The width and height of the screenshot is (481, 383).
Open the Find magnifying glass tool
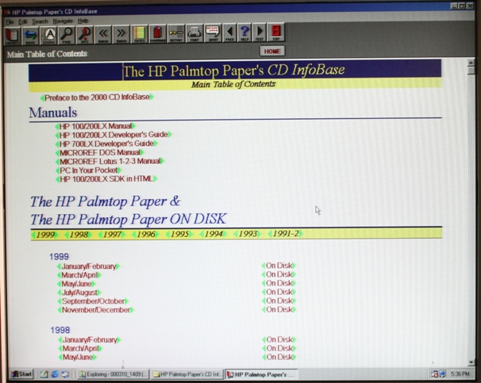point(67,35)
